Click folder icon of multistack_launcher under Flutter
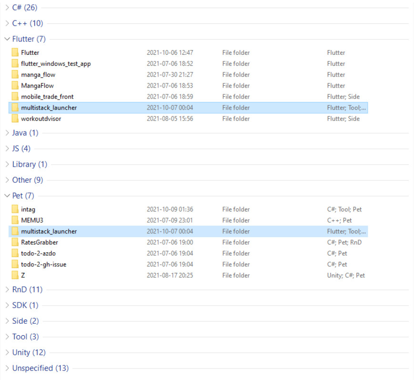 [15, 108]
